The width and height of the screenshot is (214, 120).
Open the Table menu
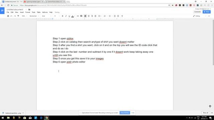tap(39, 12)
